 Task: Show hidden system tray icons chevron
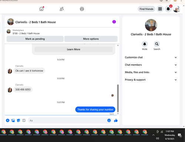tap(153, 135)
